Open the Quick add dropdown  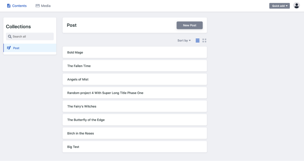point(279,6)
